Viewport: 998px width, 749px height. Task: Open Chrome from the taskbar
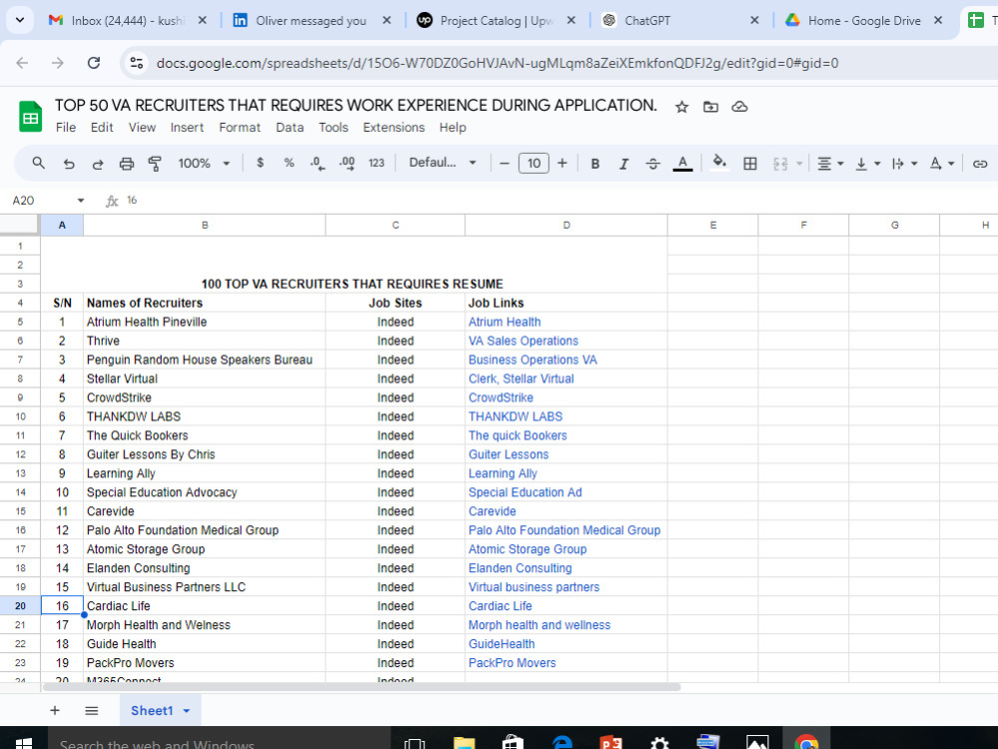pos(805,743)
